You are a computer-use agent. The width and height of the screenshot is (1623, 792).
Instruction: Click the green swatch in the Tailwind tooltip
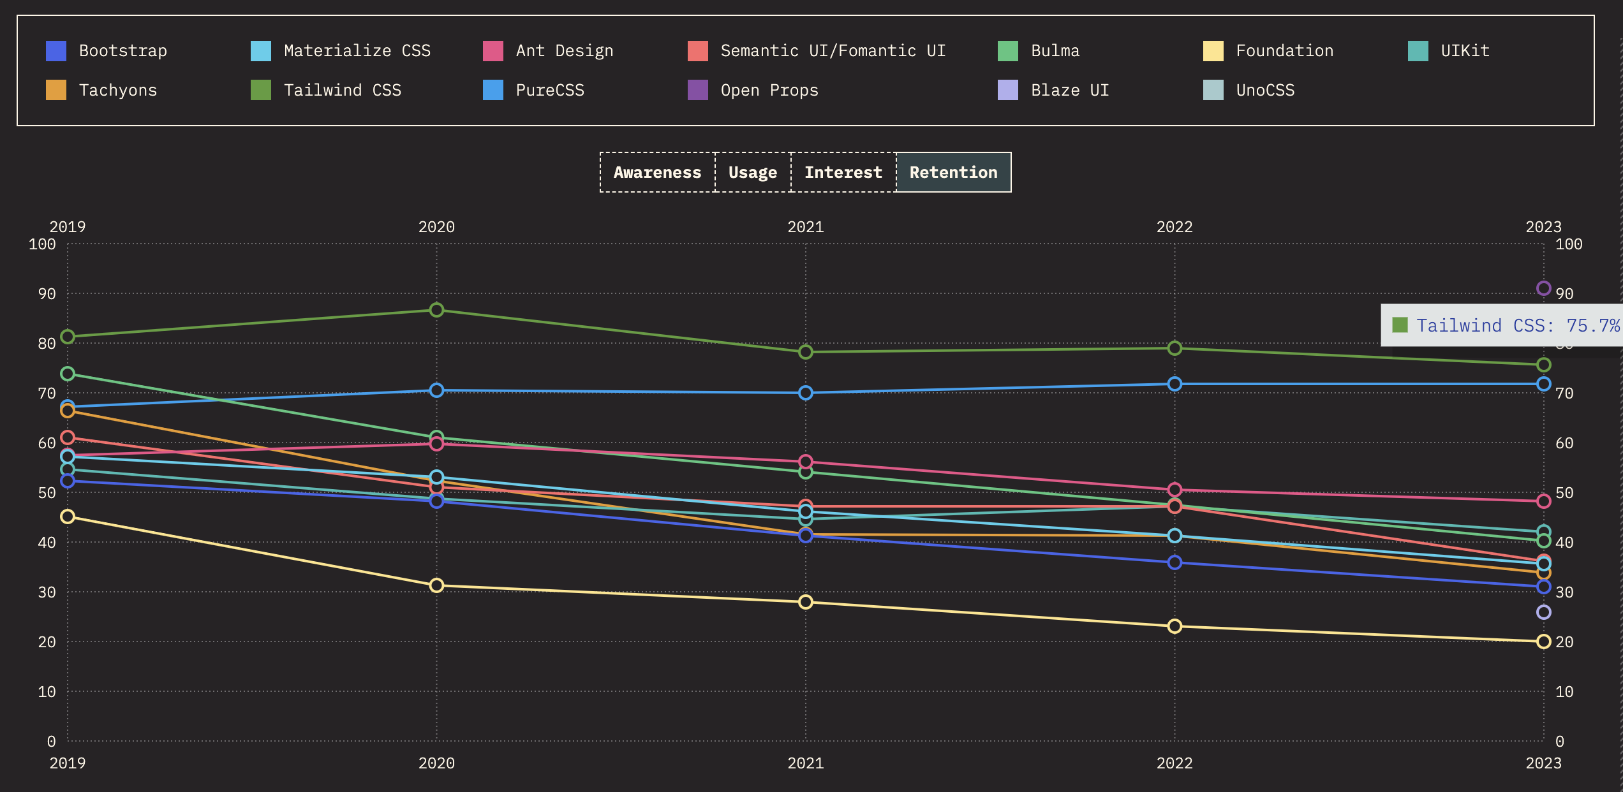(1399, 325)
